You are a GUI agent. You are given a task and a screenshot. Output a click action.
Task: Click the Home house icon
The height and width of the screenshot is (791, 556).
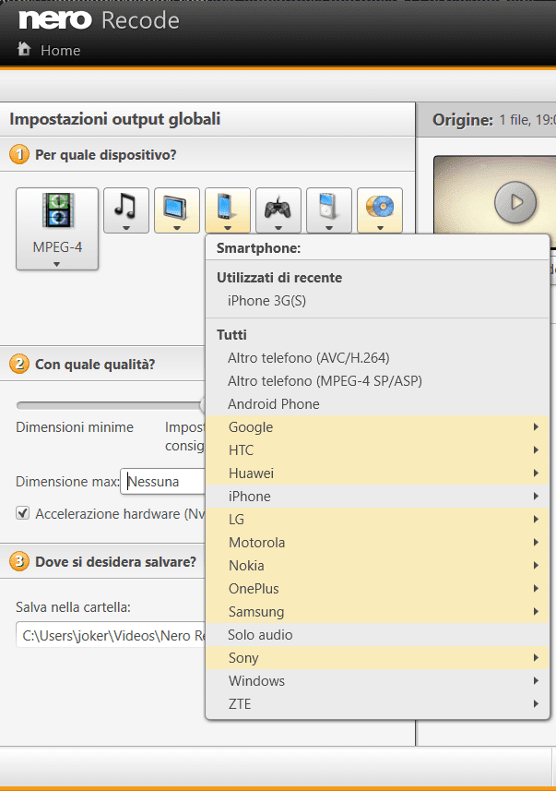[24, 49]
